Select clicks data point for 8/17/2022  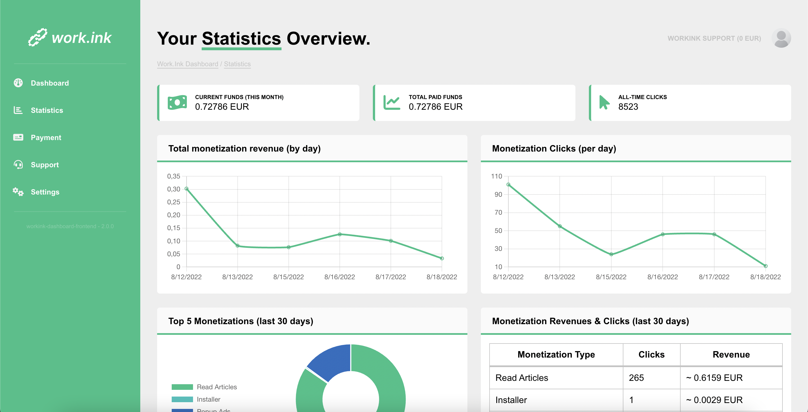pos(714,234)
